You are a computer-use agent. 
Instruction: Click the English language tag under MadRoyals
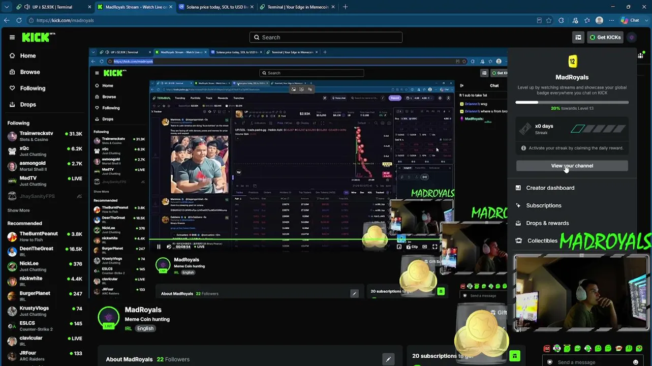(145, 328)
